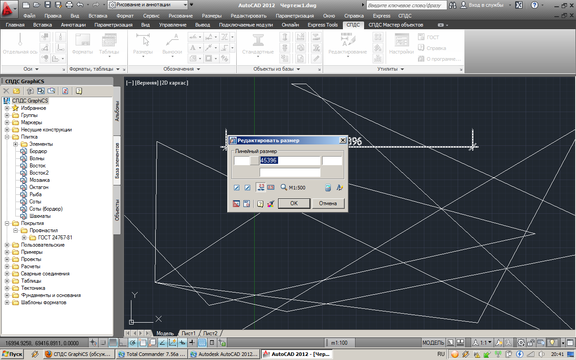Open the Рисование menu

point(180,16)
